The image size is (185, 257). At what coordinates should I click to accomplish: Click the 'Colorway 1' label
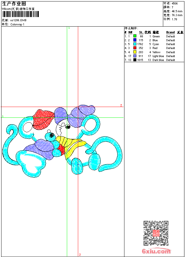[17, 25]
